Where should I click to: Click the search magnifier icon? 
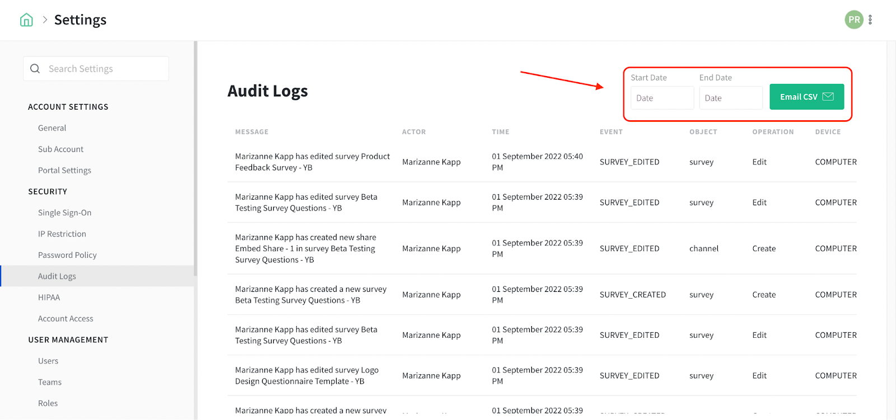[x=35, y=69]
